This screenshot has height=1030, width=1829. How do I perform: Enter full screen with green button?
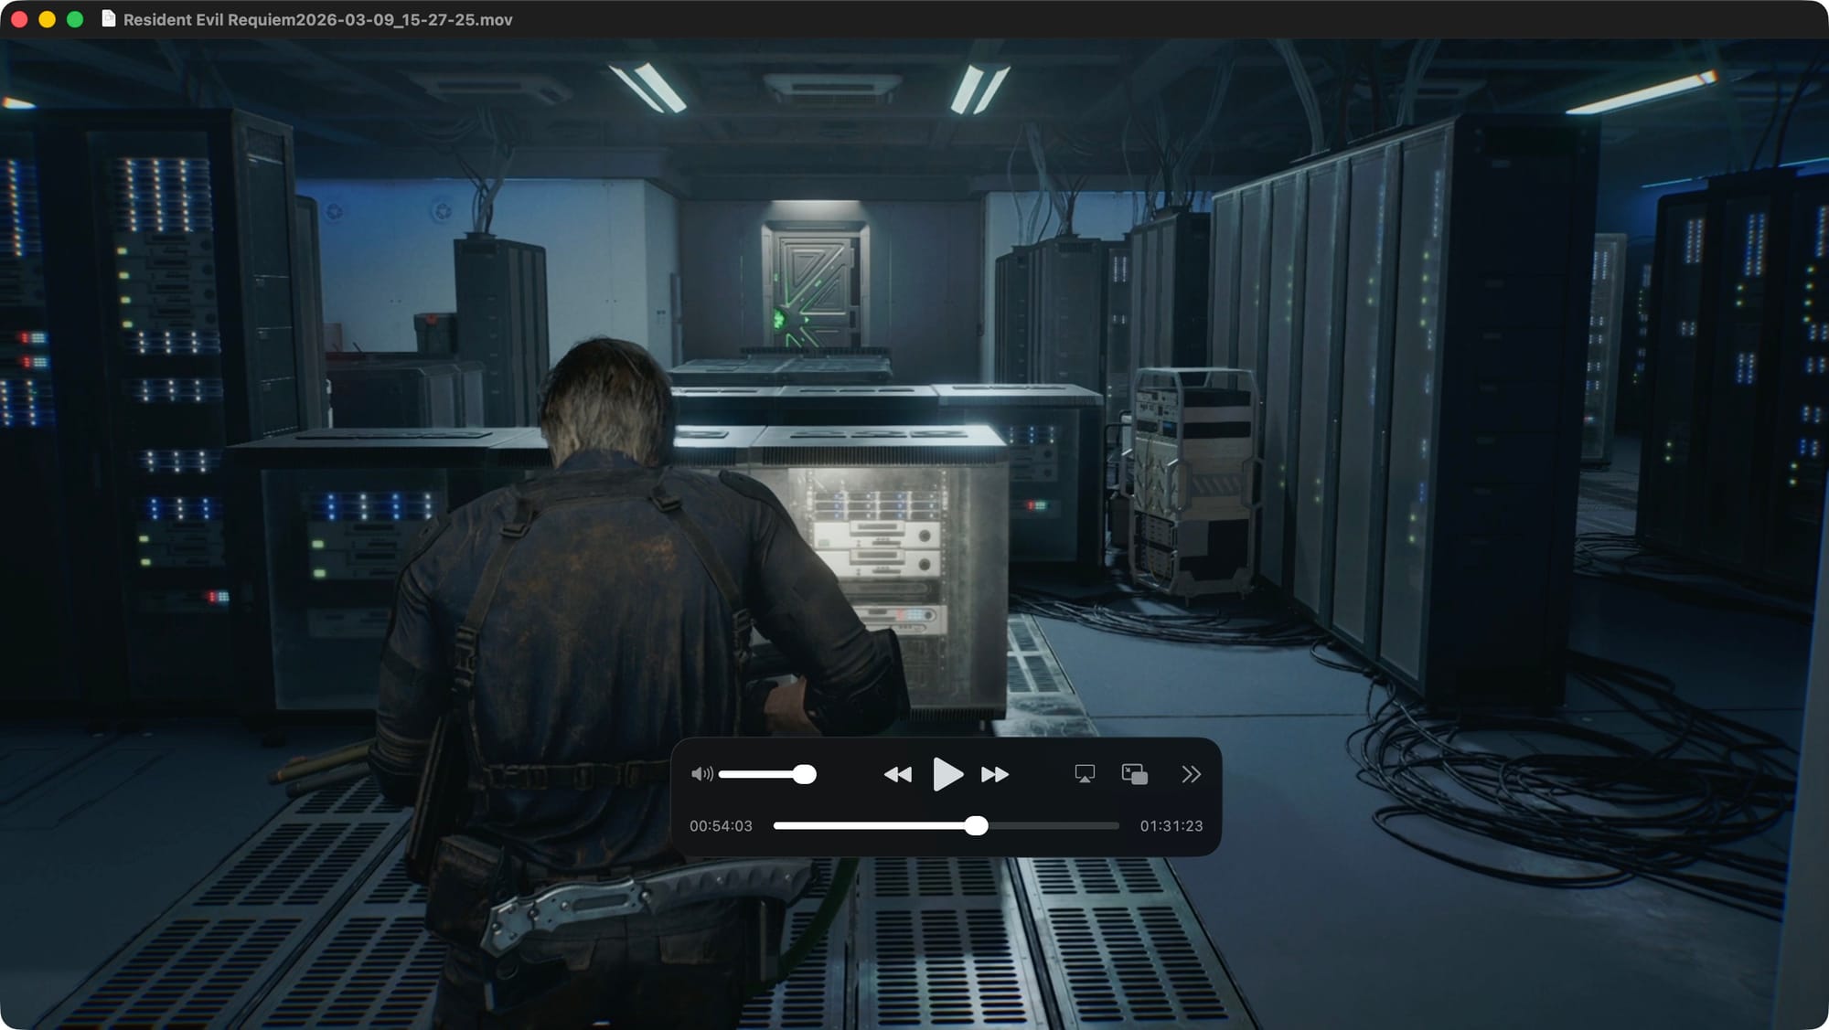[x=75, y=19]
